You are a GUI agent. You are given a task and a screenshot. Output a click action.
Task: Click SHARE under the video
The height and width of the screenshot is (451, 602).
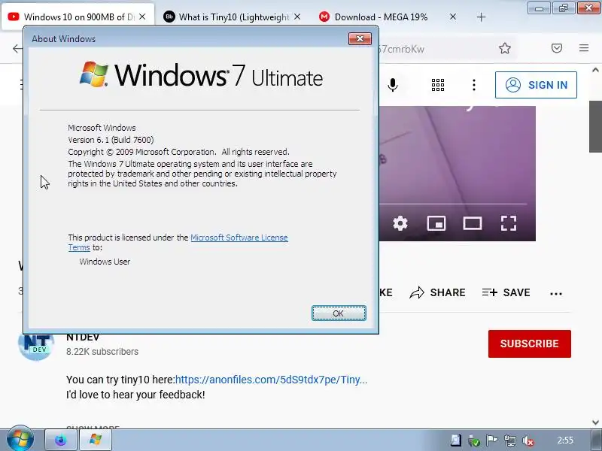click(437, 292)
